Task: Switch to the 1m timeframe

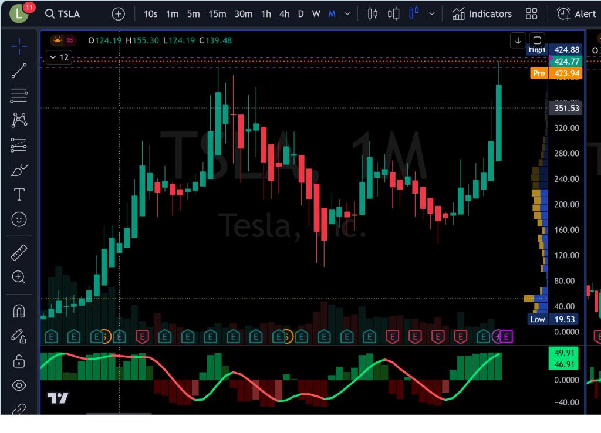Action: [172, 14]
